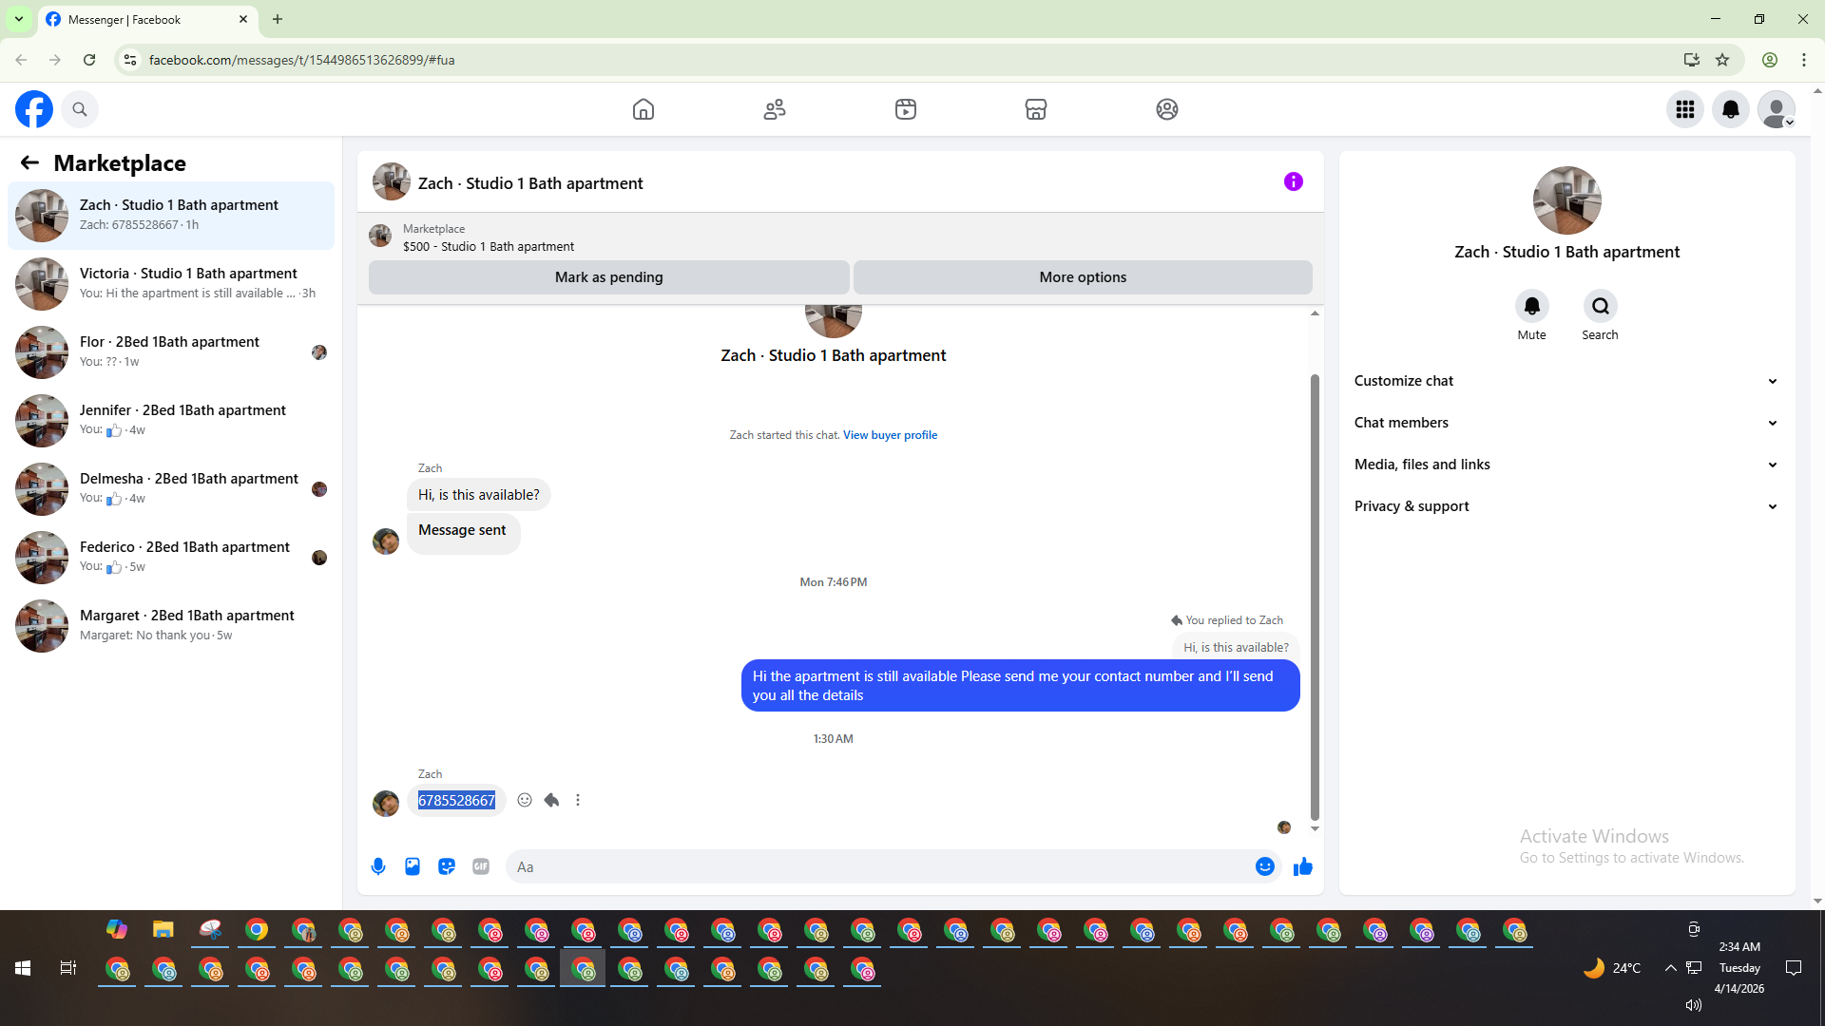Click the voice clip microphone icon
The width and height of the screenshot is (1825, 1026).
[x=378, y=866]
